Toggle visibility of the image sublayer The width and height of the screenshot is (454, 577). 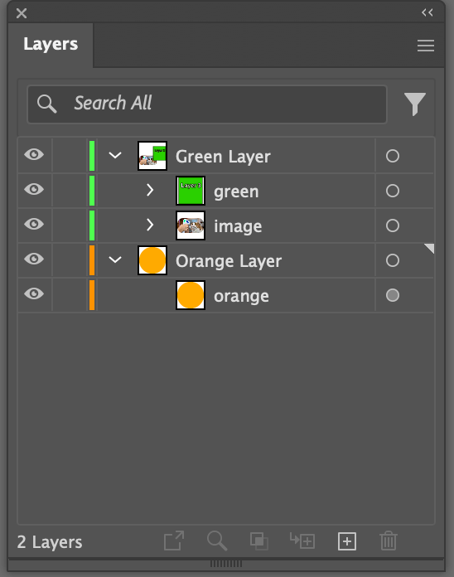[34, 224]
